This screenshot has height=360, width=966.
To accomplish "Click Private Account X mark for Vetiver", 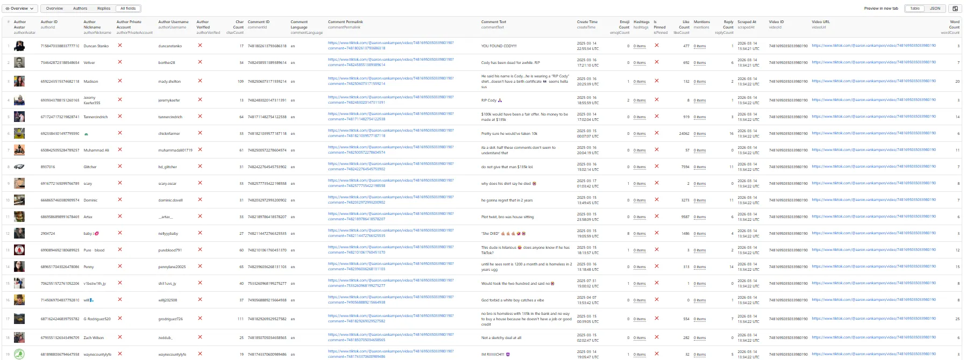I will coord(120,62).
